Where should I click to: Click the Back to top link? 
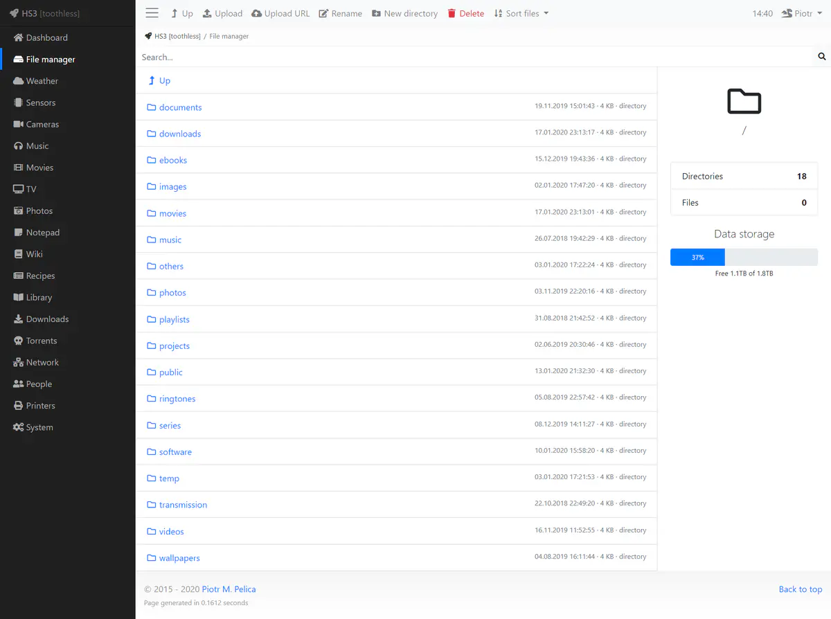coord(800,589)
